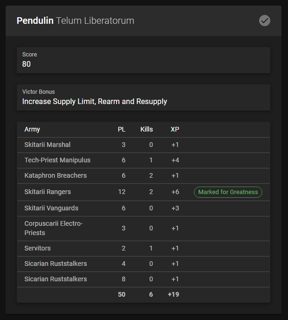This screenshot has height=320, width=288.
Task: Click the checkmark icon beside Pendulin
Action: (x=265, y=21)
